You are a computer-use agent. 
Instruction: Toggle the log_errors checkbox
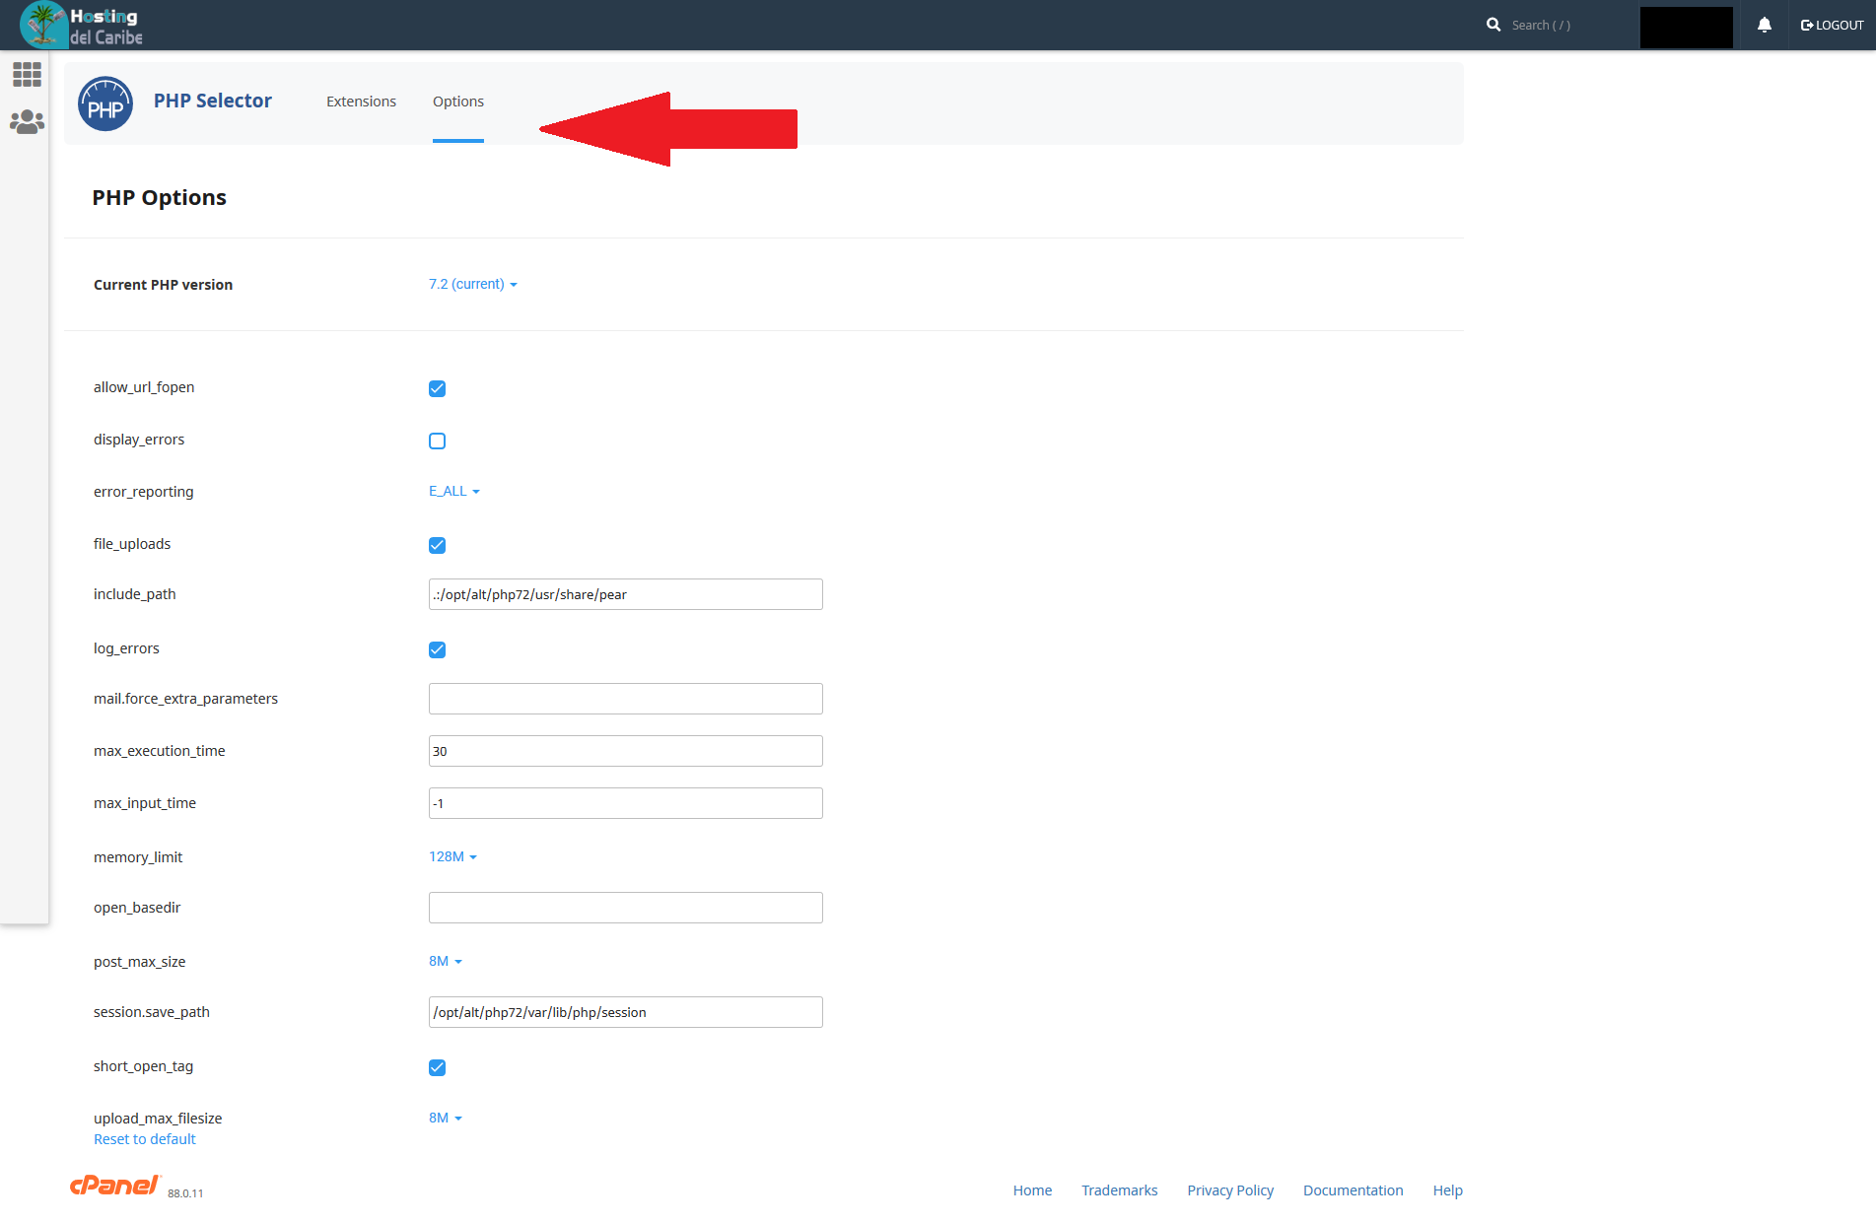click(437, 649)
